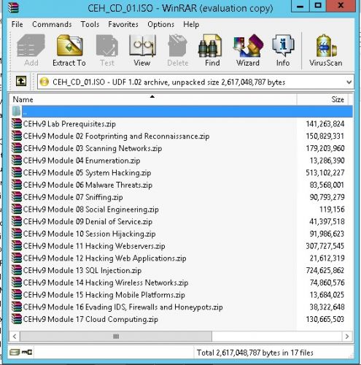Show archive Info icon
Viewport: 361px width, 365px height.
pos(283,46)
